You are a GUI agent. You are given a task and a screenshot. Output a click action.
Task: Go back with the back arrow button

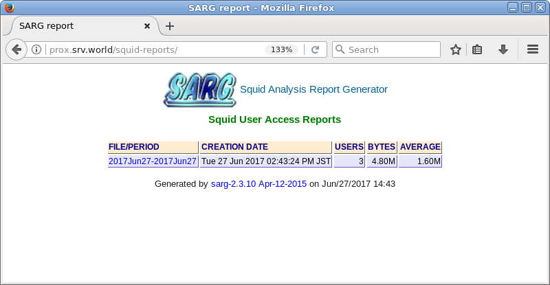tap(16, 49)
